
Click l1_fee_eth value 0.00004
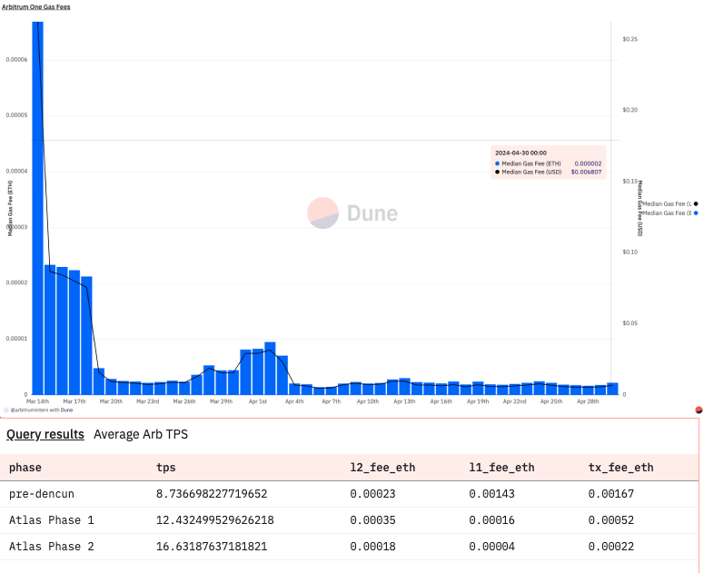(x=491, y=546)
